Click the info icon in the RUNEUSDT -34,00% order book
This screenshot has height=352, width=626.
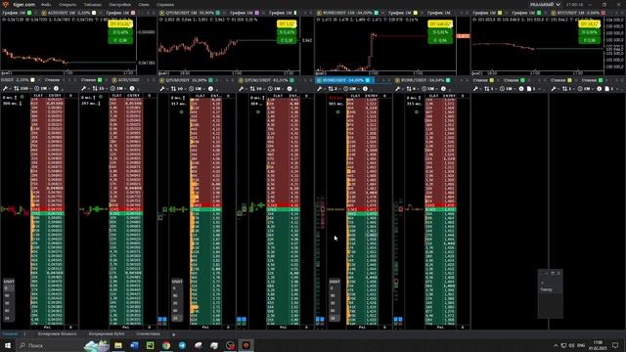[x=365, y=89]
